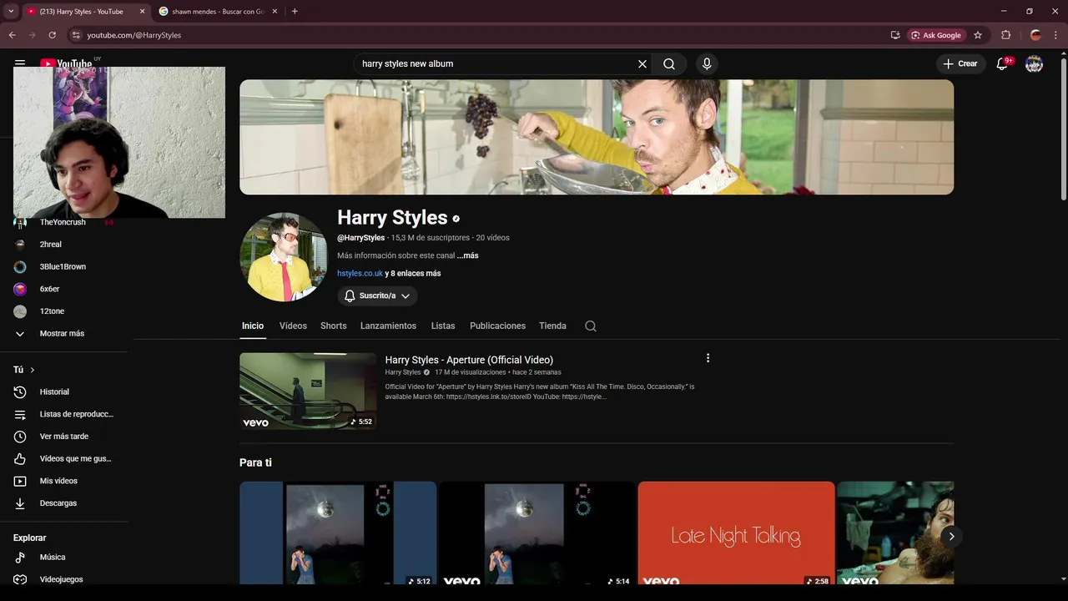Open the Lanzamientos tab
This screenshot has width=1068, height=601.
[x=388, y=326]
